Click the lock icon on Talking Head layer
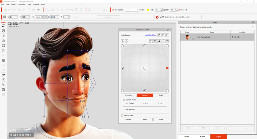257x139 pixels. [236, 37]
